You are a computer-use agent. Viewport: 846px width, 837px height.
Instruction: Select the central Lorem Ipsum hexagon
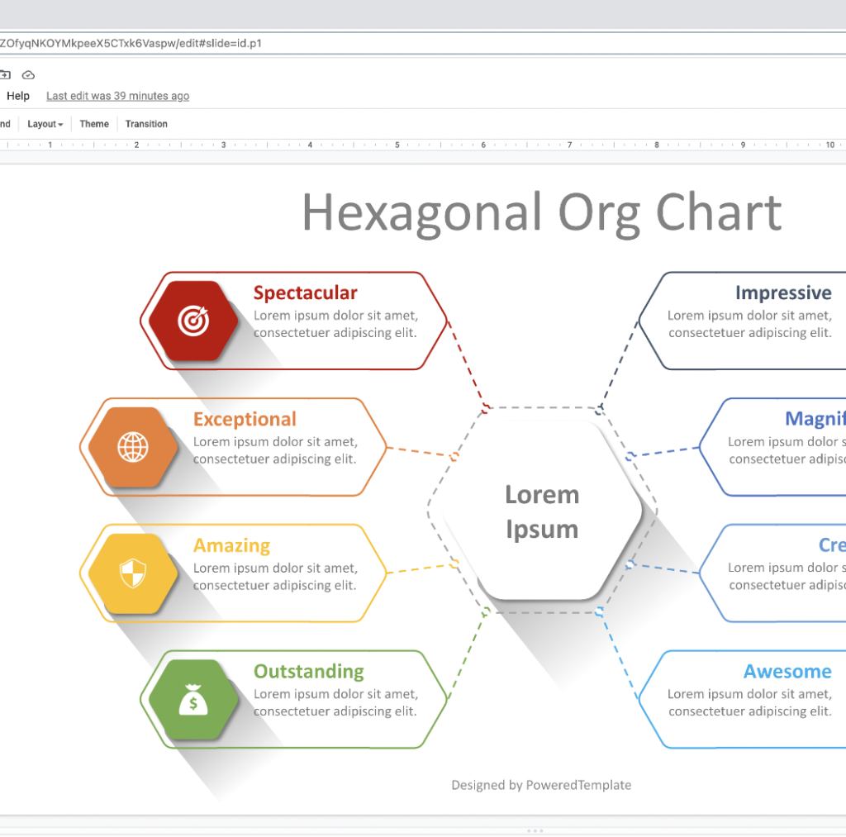(542, 511)
